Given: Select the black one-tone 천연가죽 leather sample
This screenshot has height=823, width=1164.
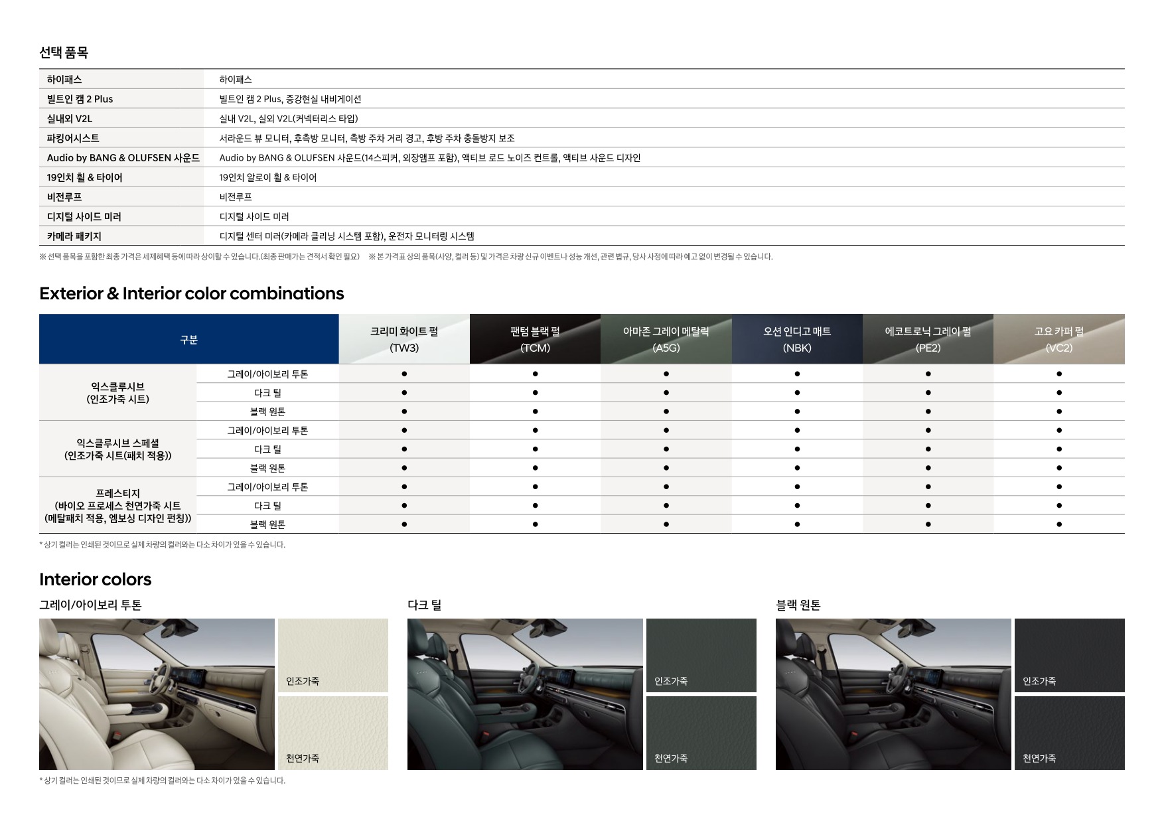Looking at the screenshot, I should point(1069,733).
